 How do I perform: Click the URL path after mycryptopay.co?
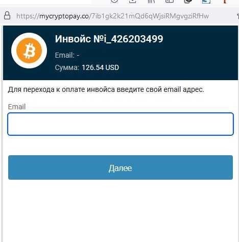[x=149, y=16]
